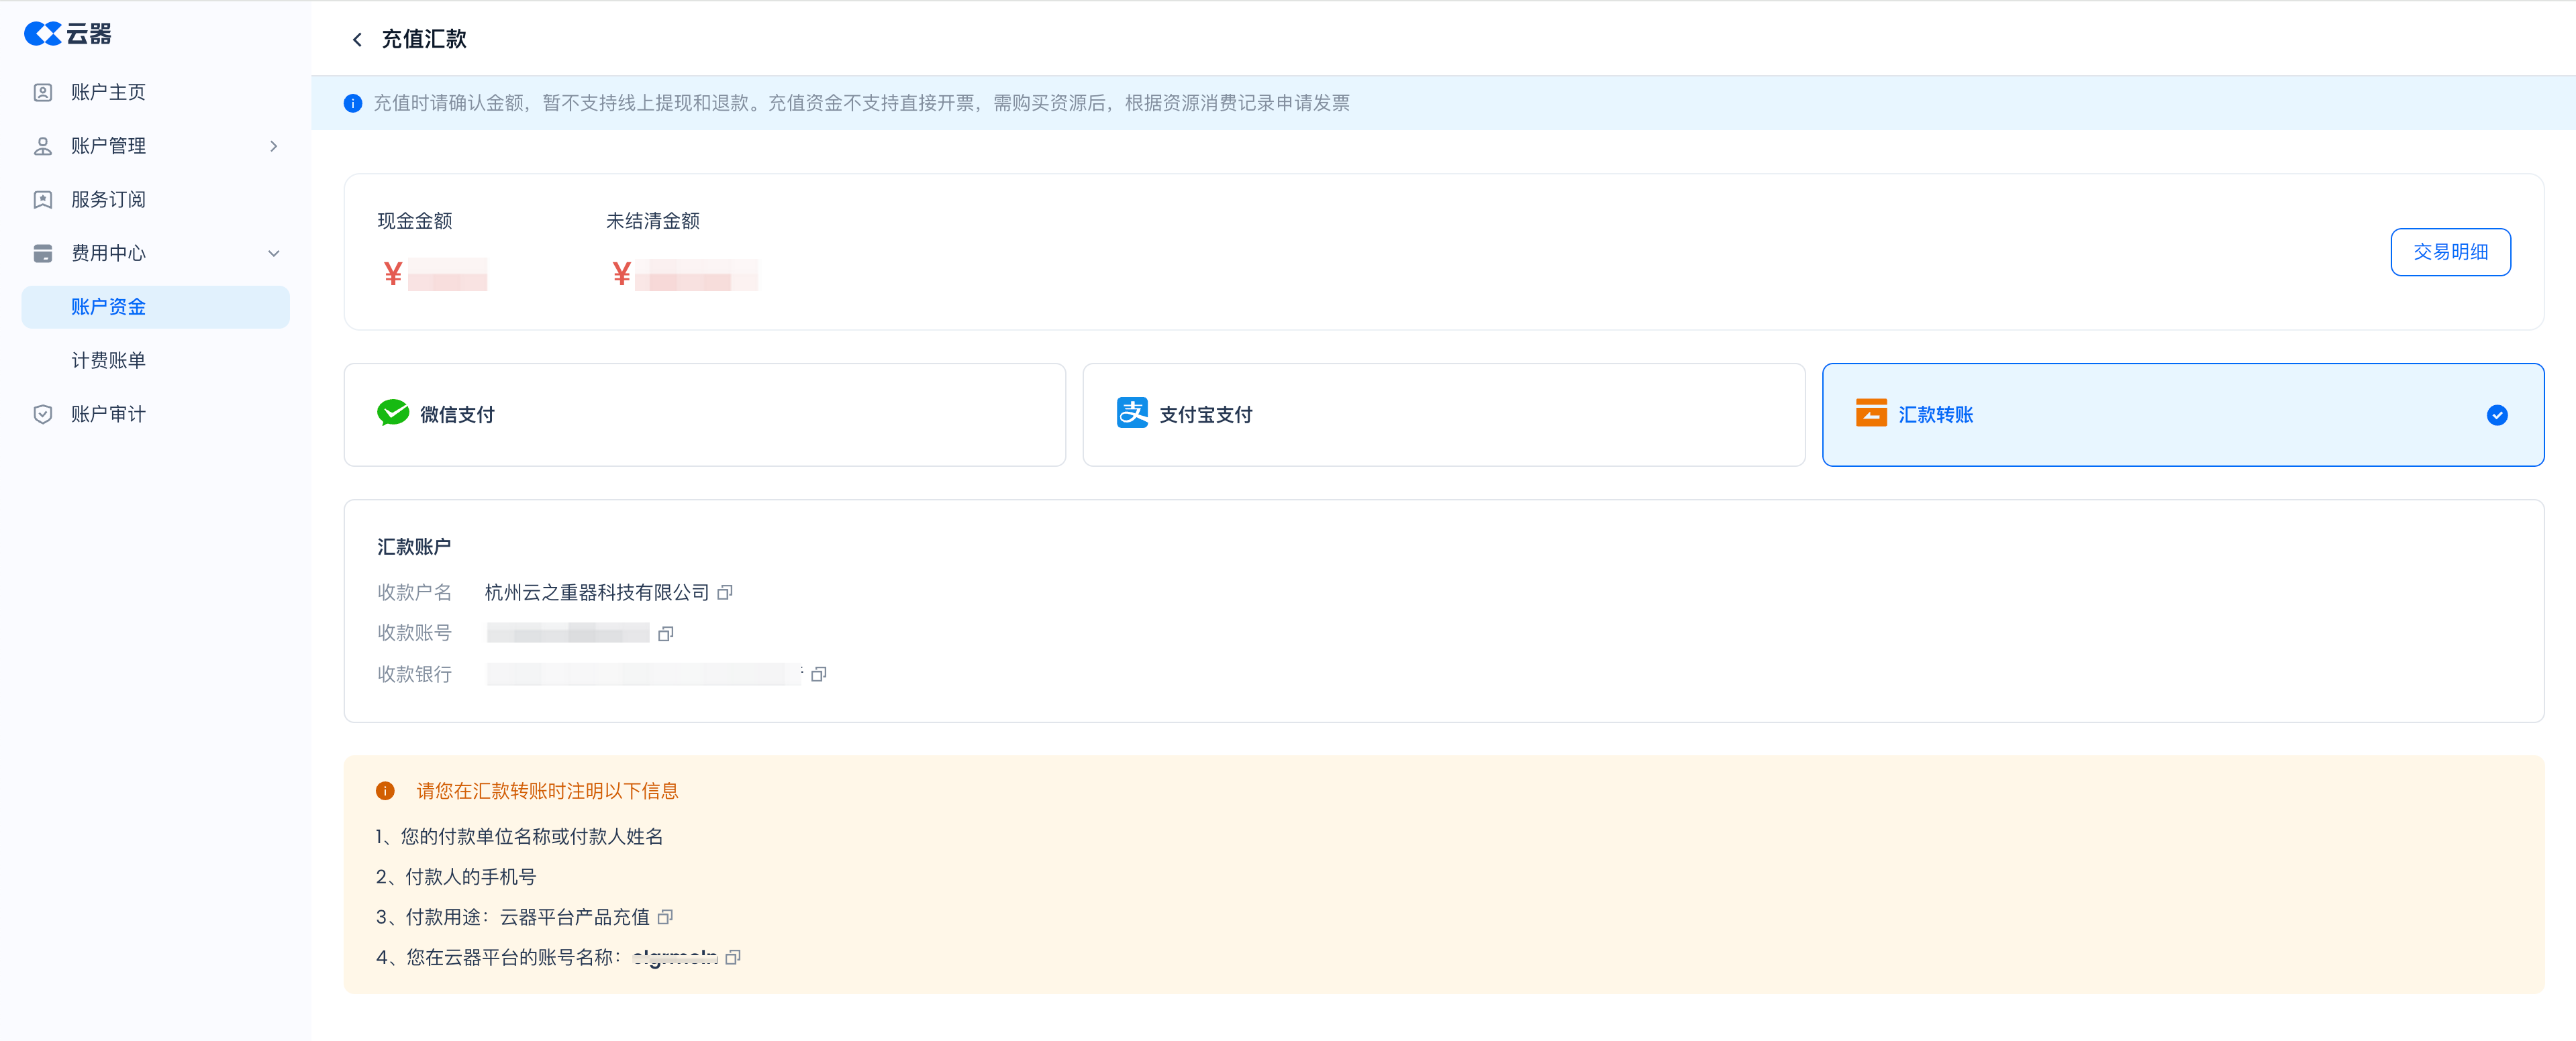Copy the 收款账号 account number
2576x1041 pixels.
666,633
